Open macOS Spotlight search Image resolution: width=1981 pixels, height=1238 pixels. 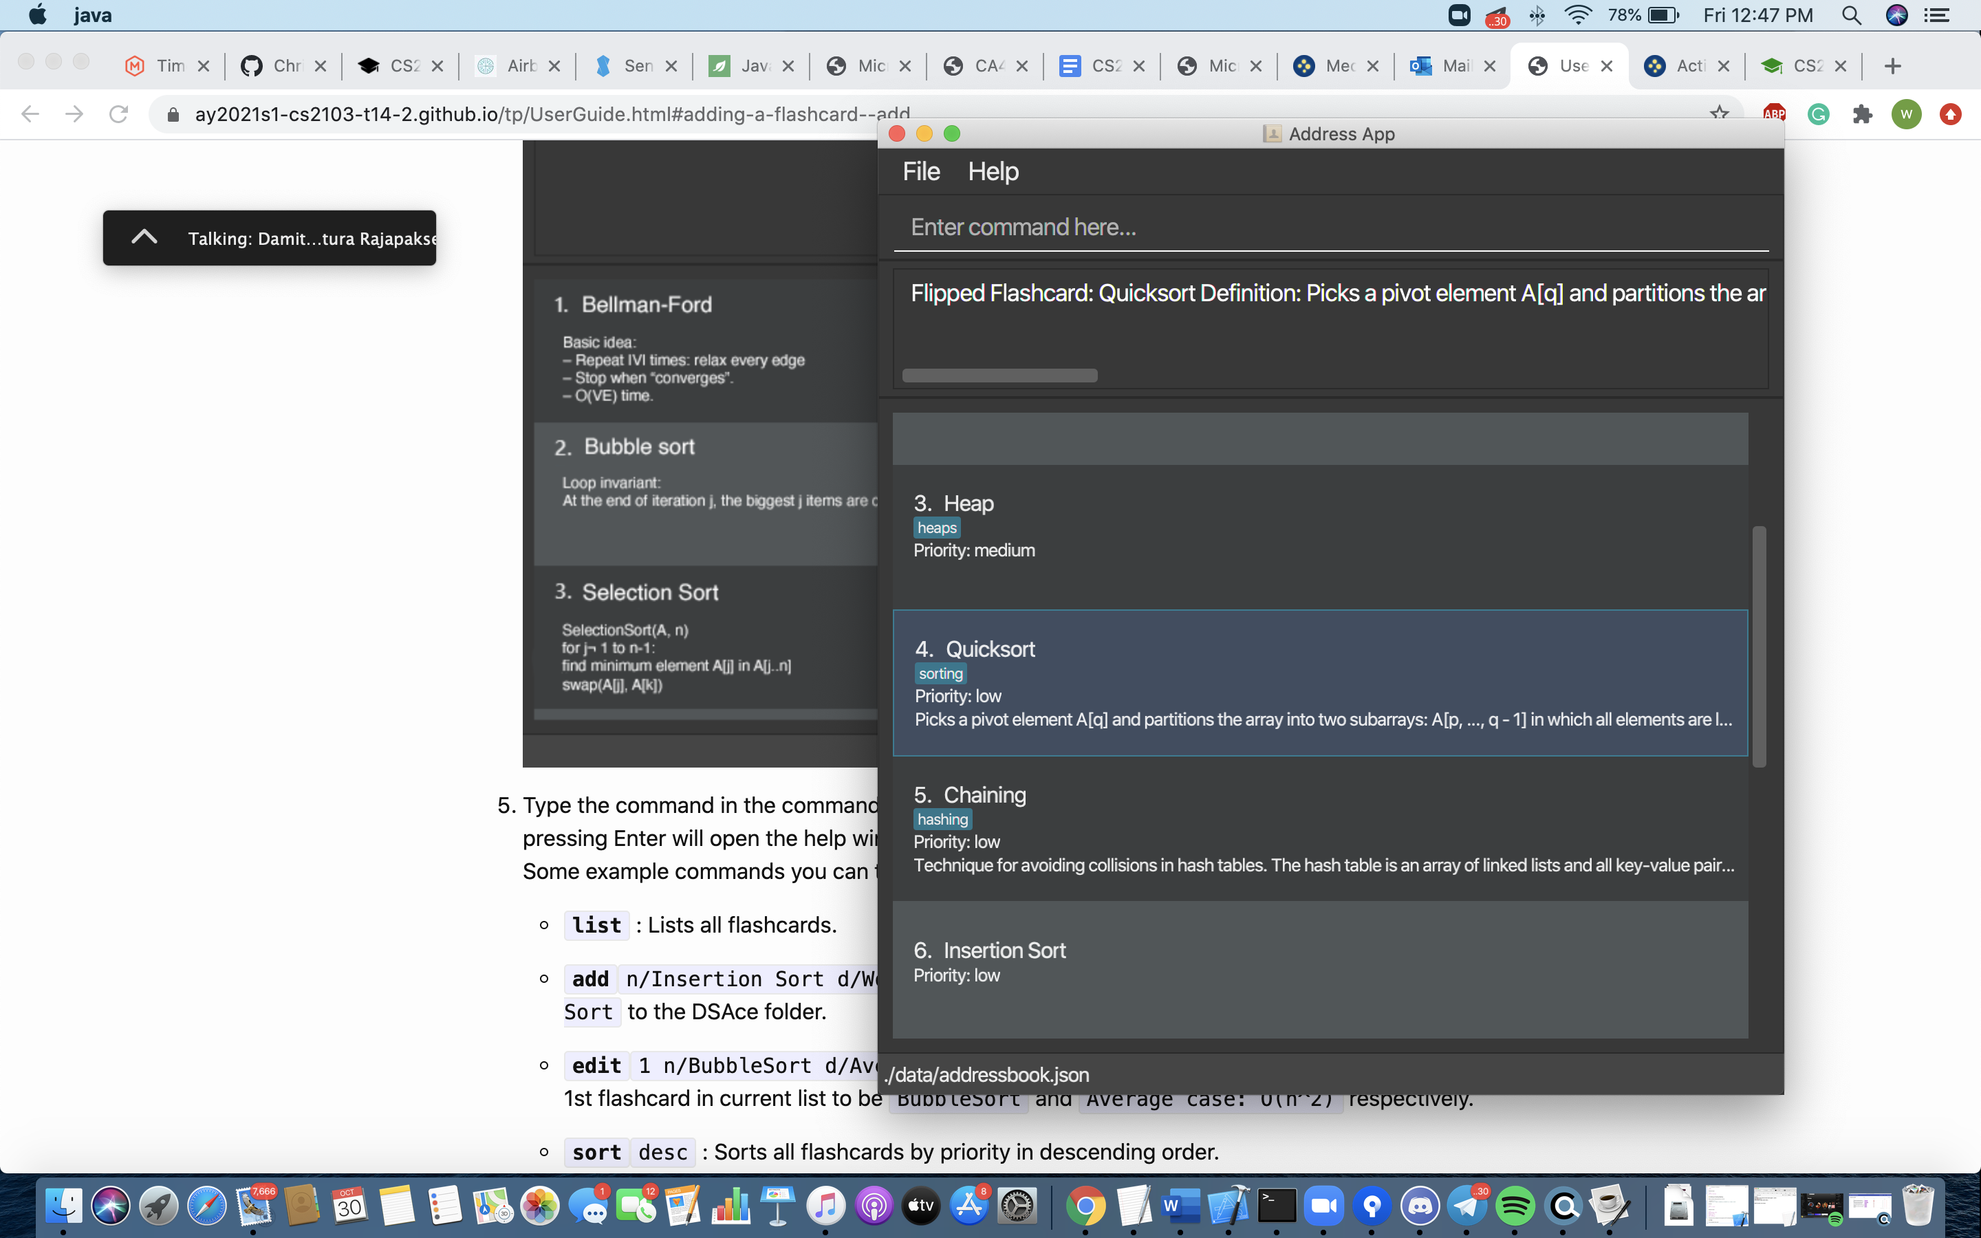pyautogui.click(x=1851, y=14)
